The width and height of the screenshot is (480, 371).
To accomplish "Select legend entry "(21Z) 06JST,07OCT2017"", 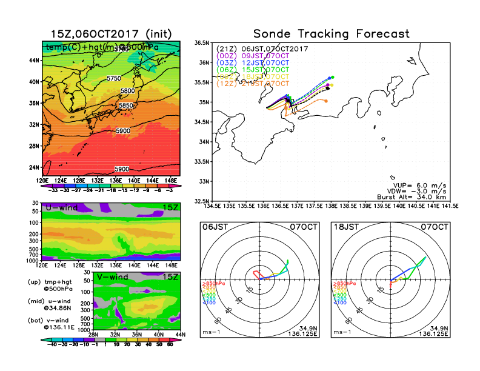I will pos(262,48).
